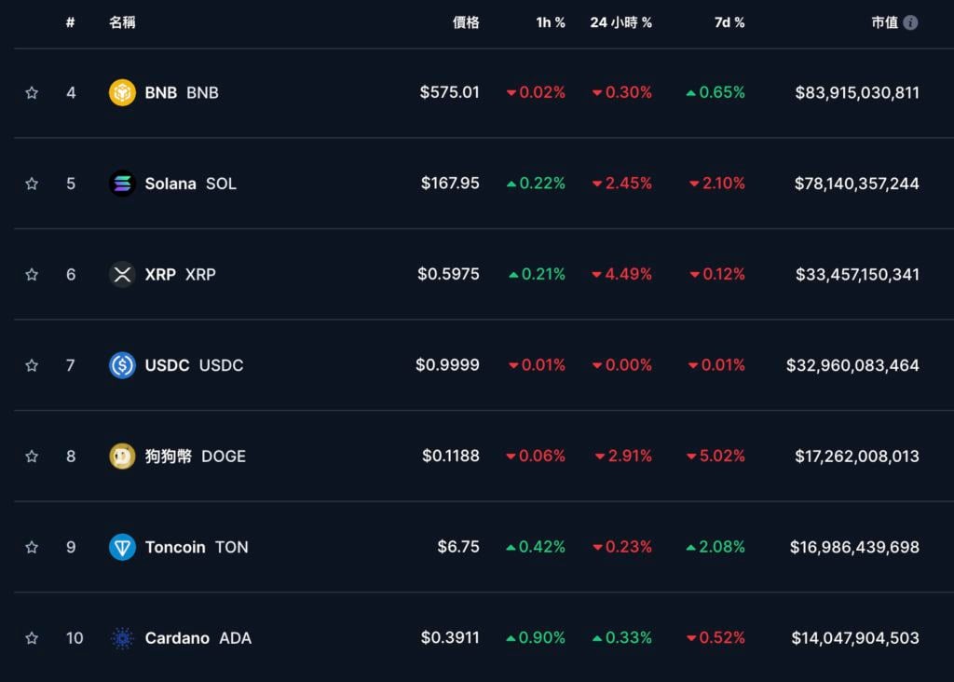Open the Toncoin TON name link
This screenshot has width=954, height=682.
(197, 547)
